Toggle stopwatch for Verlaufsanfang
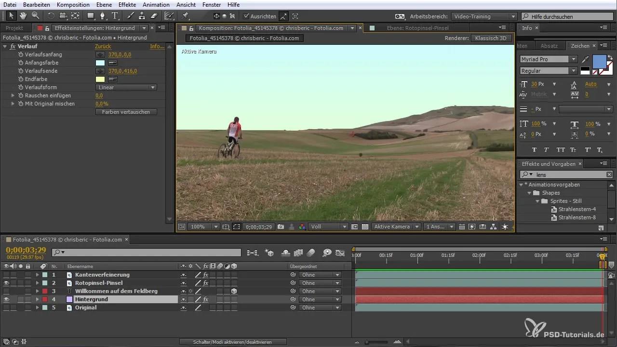This screenshot has width=617, height=347. click(21, 55)
